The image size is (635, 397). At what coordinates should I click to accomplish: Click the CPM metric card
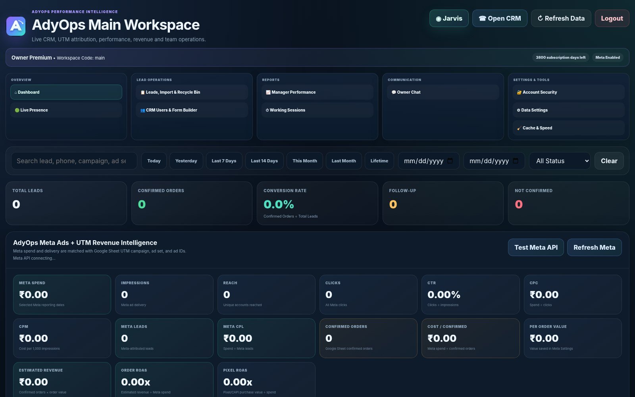click(x=62, y=338)
